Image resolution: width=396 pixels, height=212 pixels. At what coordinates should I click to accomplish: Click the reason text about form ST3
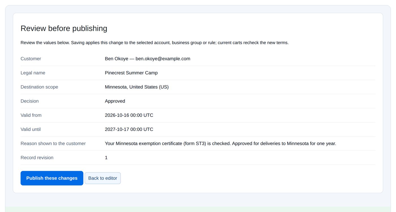pos(220,143)
